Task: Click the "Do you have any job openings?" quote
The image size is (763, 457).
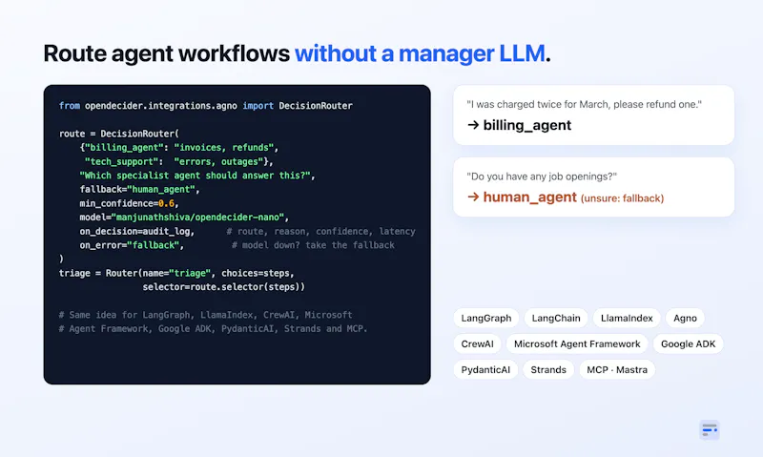Action: 542,177
